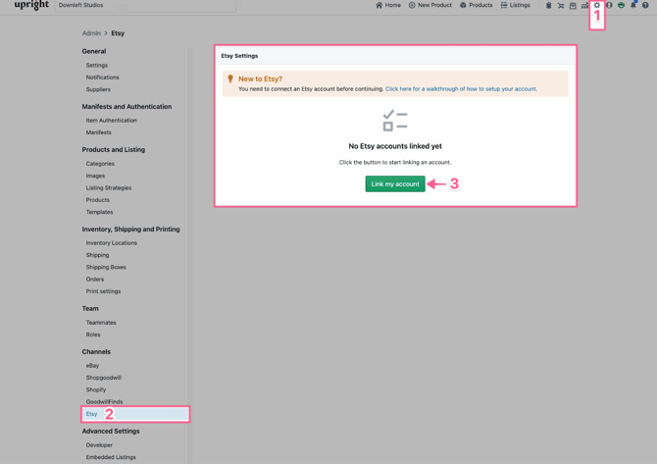
Task: Open Manifests in sidebar
Action: (x=98, y=132)
